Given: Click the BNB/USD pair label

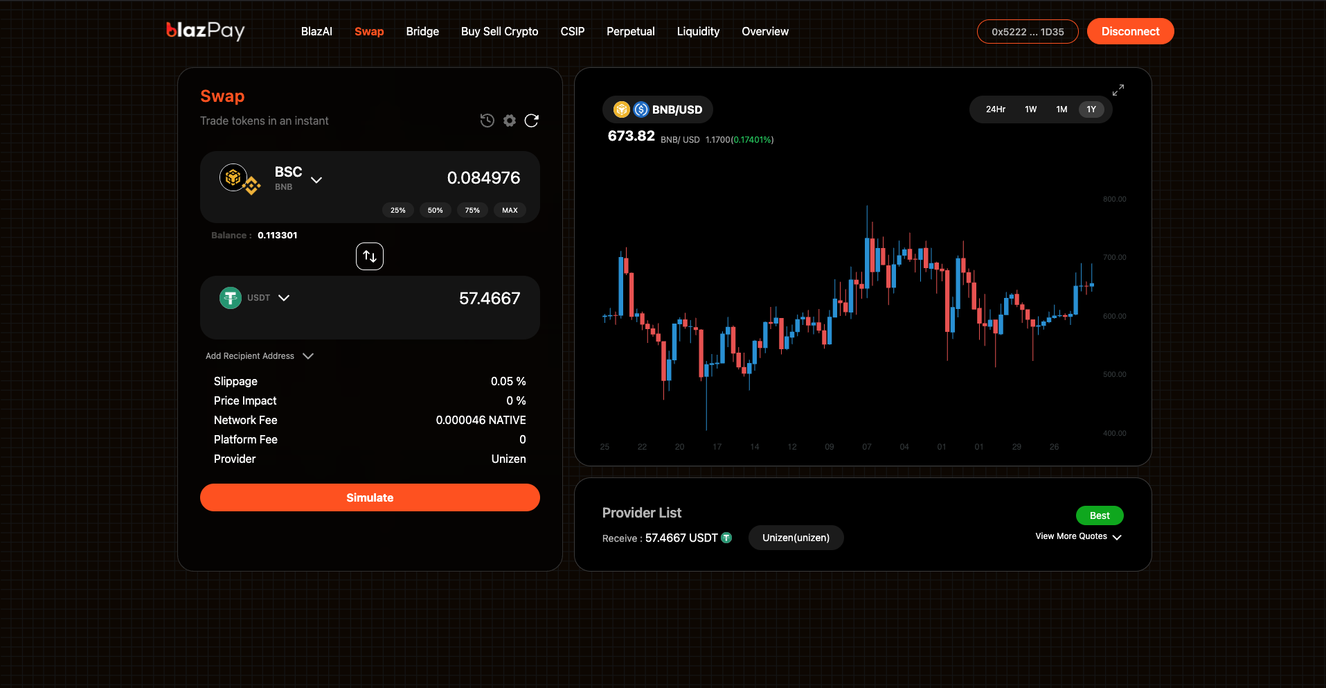Looking at the screenshot, I should [677, 109].
